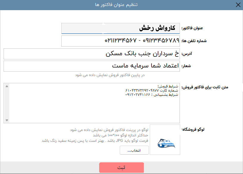Click the لوگو فروشگاه label
Screen dimensions: 243x174
point(193,130)
